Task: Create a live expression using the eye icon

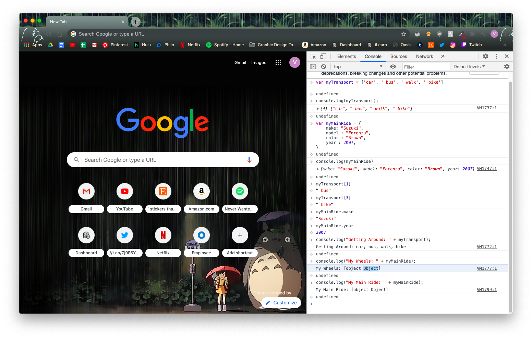Action: pyautogui.click(x=393, y=66)
